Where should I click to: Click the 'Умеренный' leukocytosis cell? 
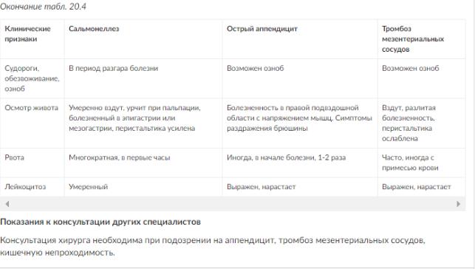[x=88, y=187]
